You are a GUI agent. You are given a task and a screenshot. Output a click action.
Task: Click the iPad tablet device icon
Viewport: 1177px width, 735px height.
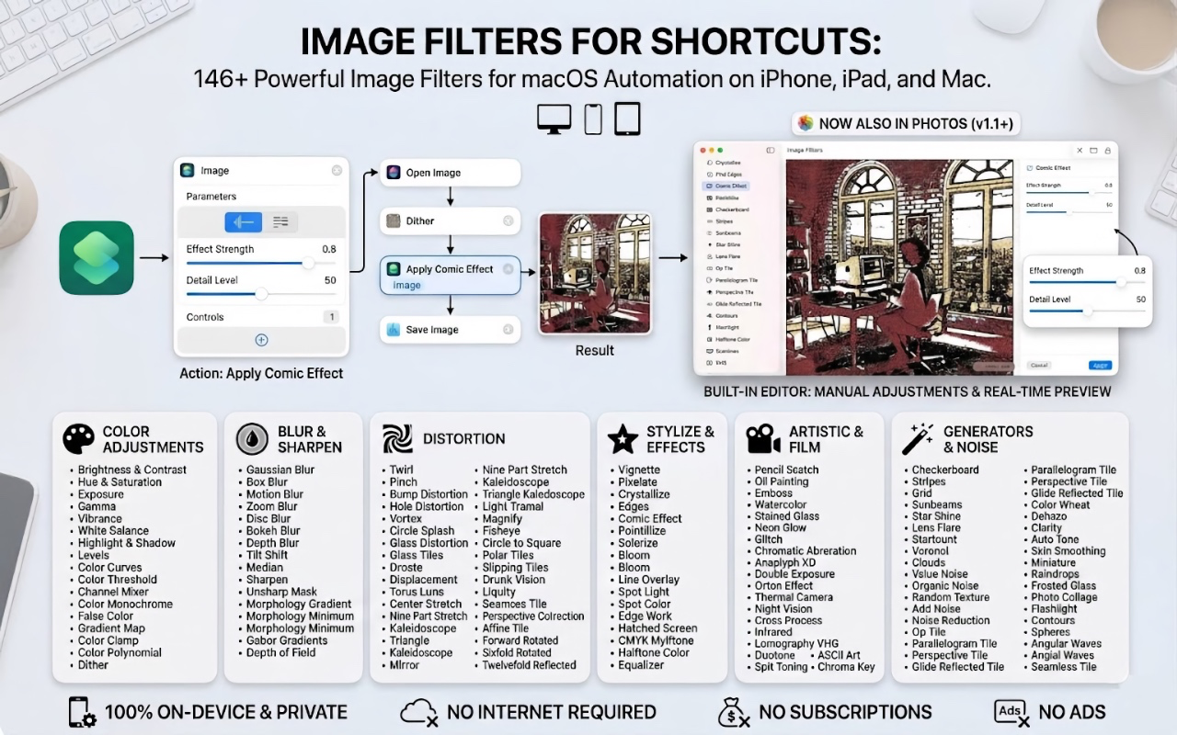[x=627, y=119]
